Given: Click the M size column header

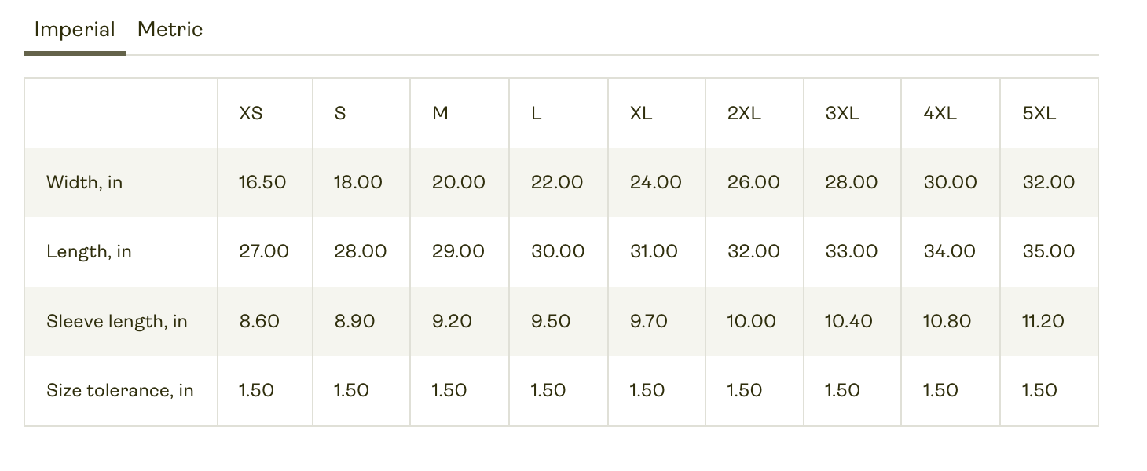Looking at the screenshot, I should (440, 113).
